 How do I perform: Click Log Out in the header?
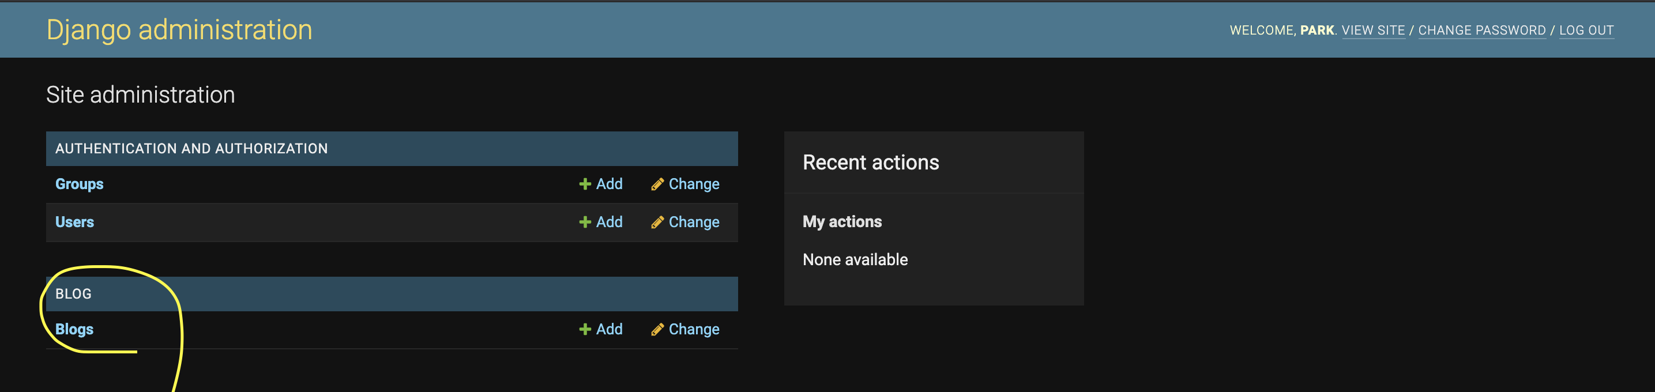coord(1586,30)
